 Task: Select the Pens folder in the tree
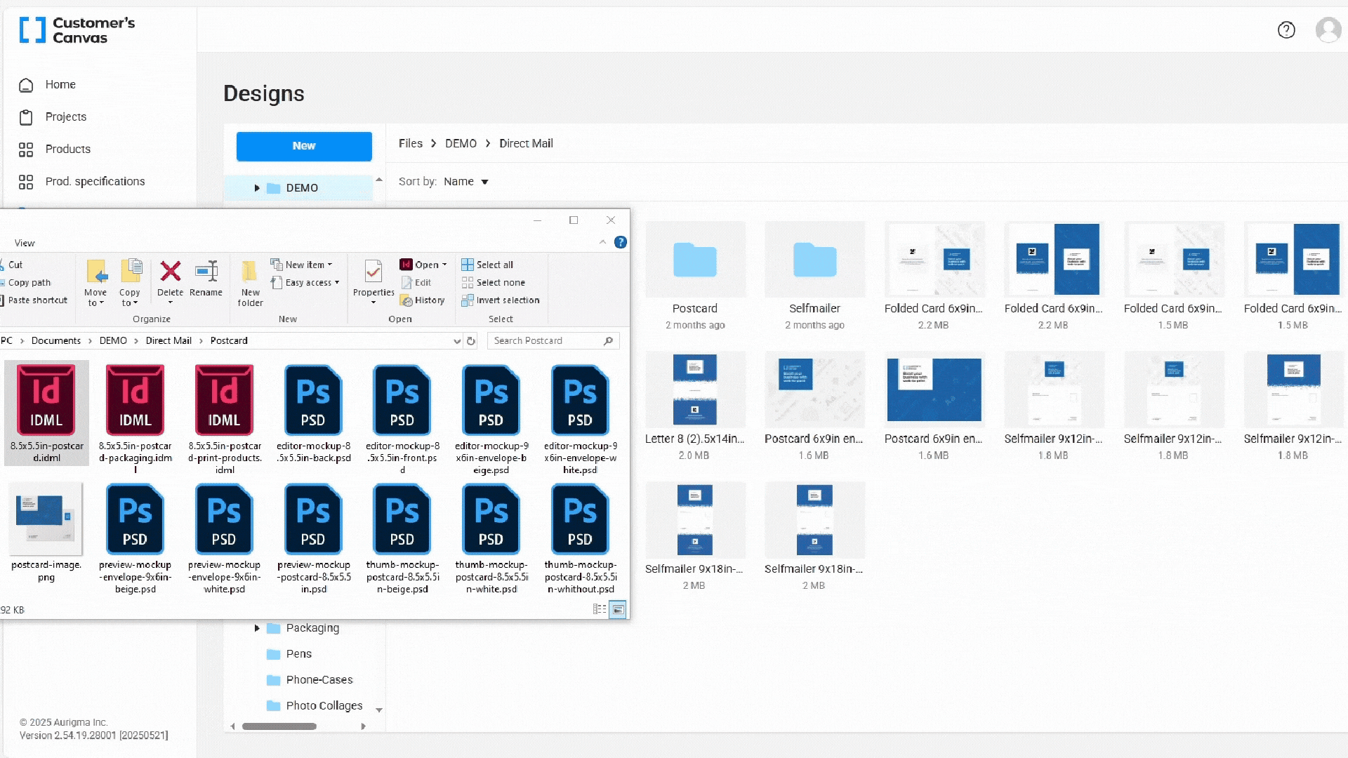[298, 654]
